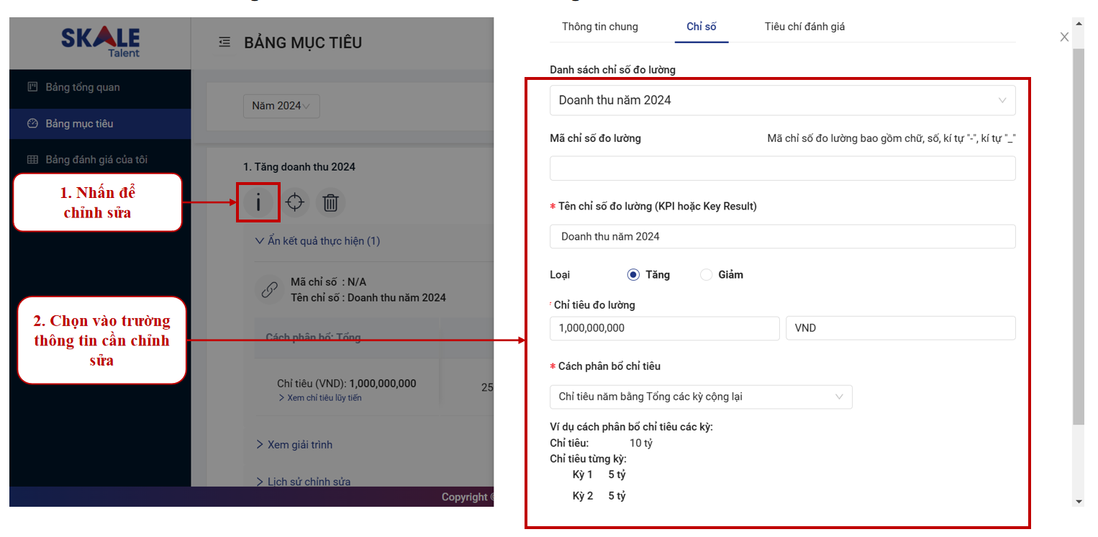Collapse Ẩn kết quả thực hiện section
This screenshot has width=1098, height=537.
tap(317, 241)
